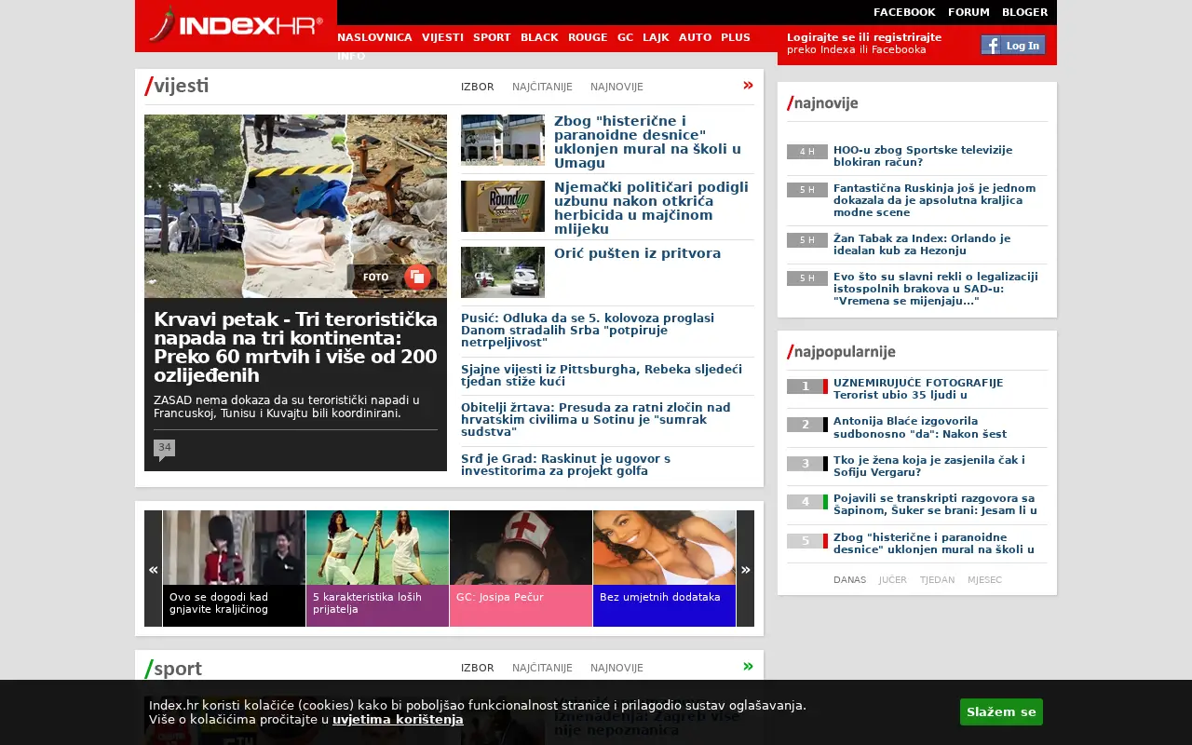This screenshot has height=745, width=1192.
Task: Open carousel item 5 karakteristika loših prijatelja
Action: [x=377, y=568]
